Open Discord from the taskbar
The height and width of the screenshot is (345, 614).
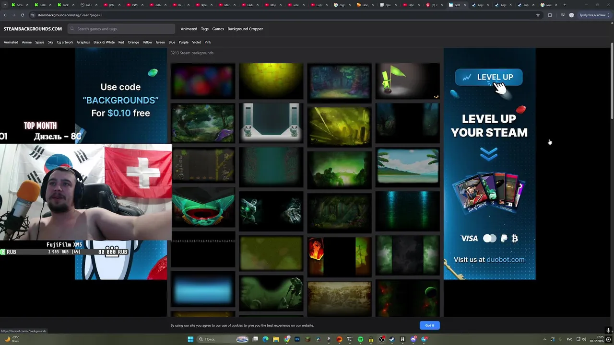coord(413,339)
